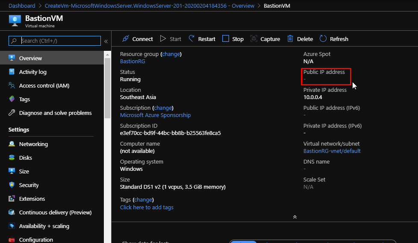
Task: Select the private IP address 10.0.0.4
Action: coord(313,97)
